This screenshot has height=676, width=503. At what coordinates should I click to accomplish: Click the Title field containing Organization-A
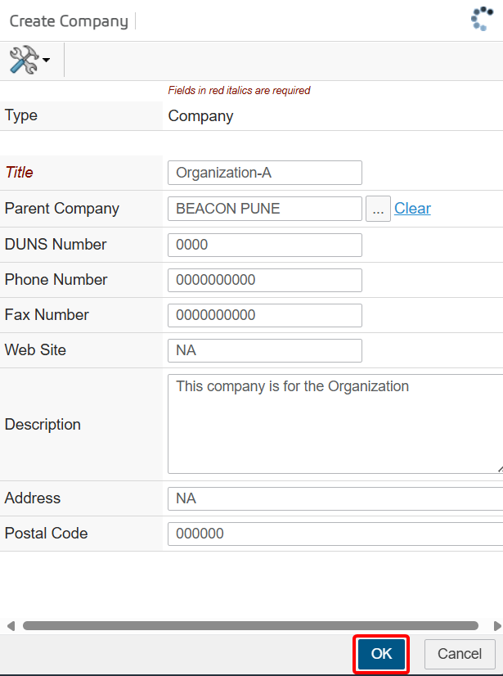(x=264, y=173)
